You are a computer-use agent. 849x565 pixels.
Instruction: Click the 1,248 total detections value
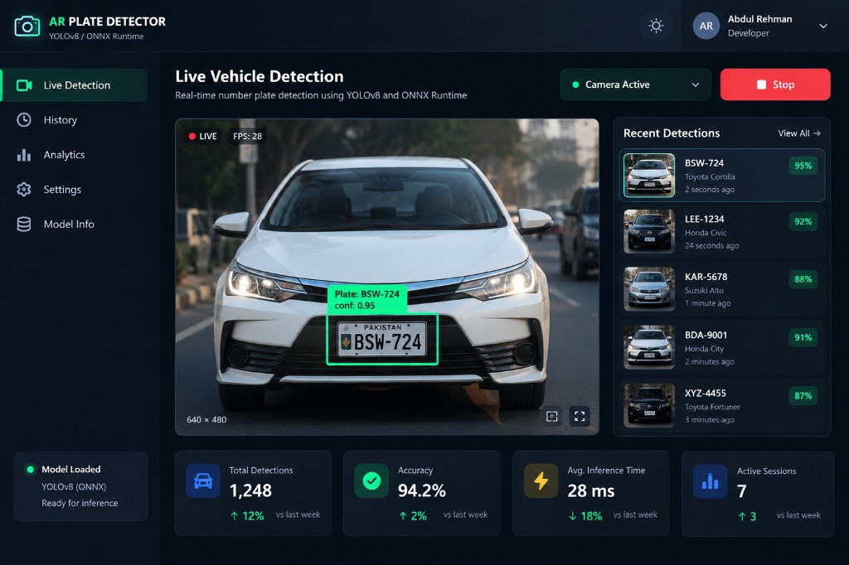(250, 491)
